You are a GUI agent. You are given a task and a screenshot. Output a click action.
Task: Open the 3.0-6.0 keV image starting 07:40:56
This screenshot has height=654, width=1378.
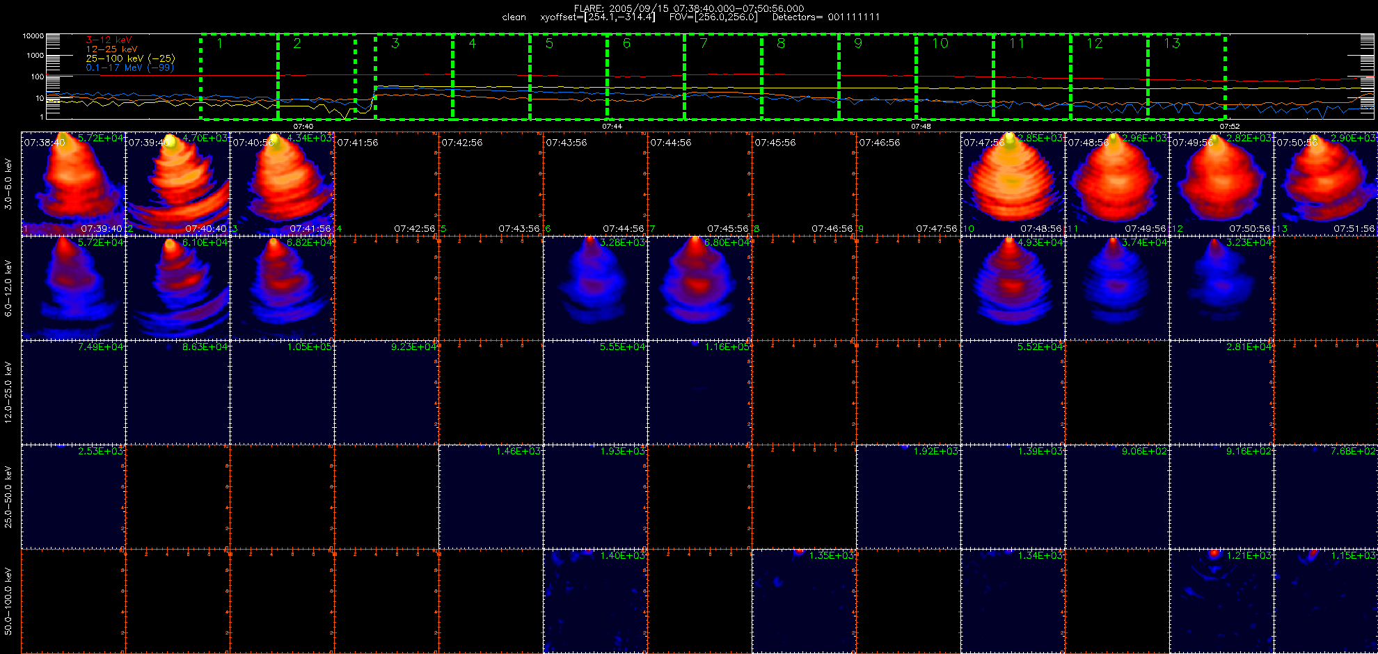click(282, 184)
